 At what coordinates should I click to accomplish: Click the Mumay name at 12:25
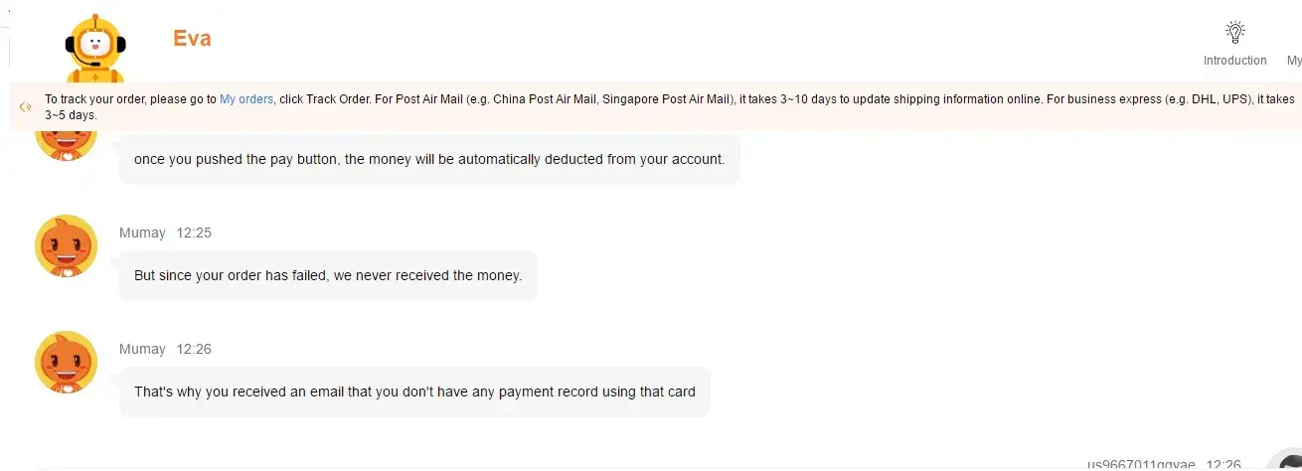click(142, 233)
